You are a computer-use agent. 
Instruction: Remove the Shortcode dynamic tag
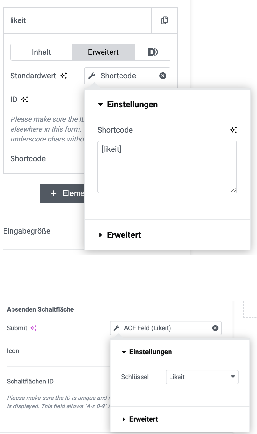click(163, 76)
